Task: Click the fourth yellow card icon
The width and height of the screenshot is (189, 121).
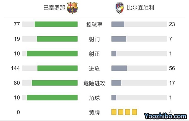Action: coord(135,112)
